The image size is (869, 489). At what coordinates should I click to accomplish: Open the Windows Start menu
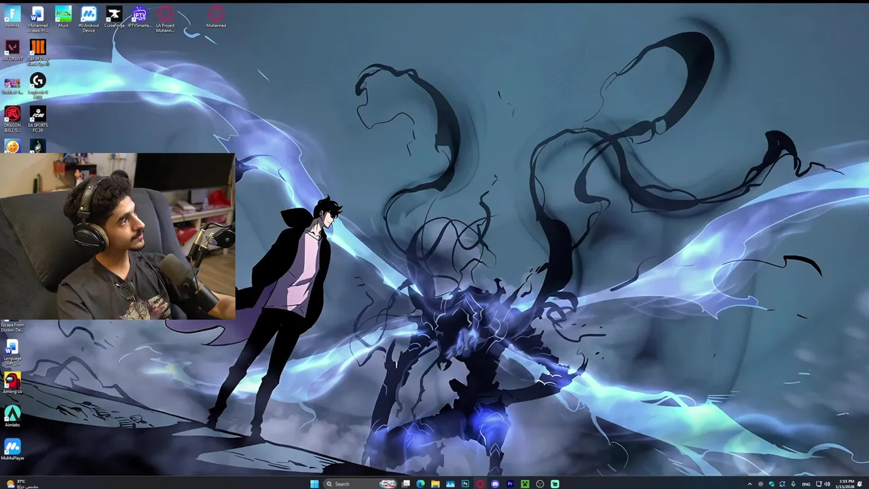pyautogui.click(x=314, y=484)
